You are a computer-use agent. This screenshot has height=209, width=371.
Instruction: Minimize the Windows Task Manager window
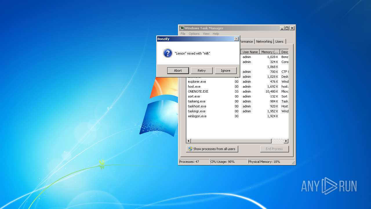282,28
